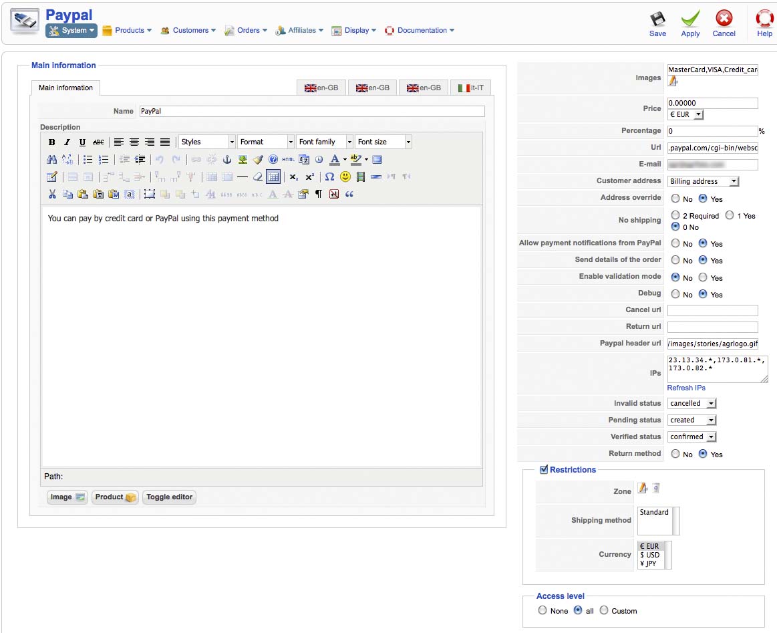The image size is (777, 633).
Task: Select 1 Yes for No shipping
Action: 730,215
